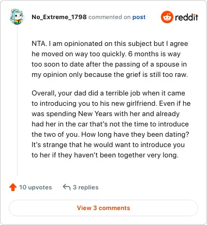This screenshot has height=225, width=207.
Task: Click the "commented on" gray text
Action: (110, 17)
